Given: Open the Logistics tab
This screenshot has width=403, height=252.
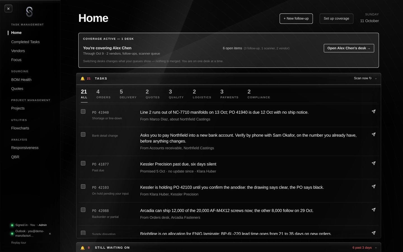Looking at the screenshot, I should tap(202, 94).
